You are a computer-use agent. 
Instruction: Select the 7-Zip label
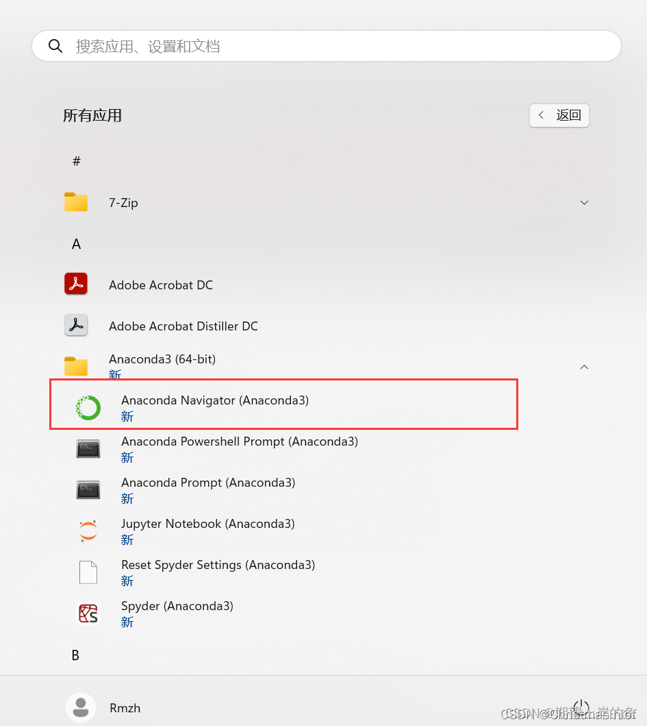123,203
